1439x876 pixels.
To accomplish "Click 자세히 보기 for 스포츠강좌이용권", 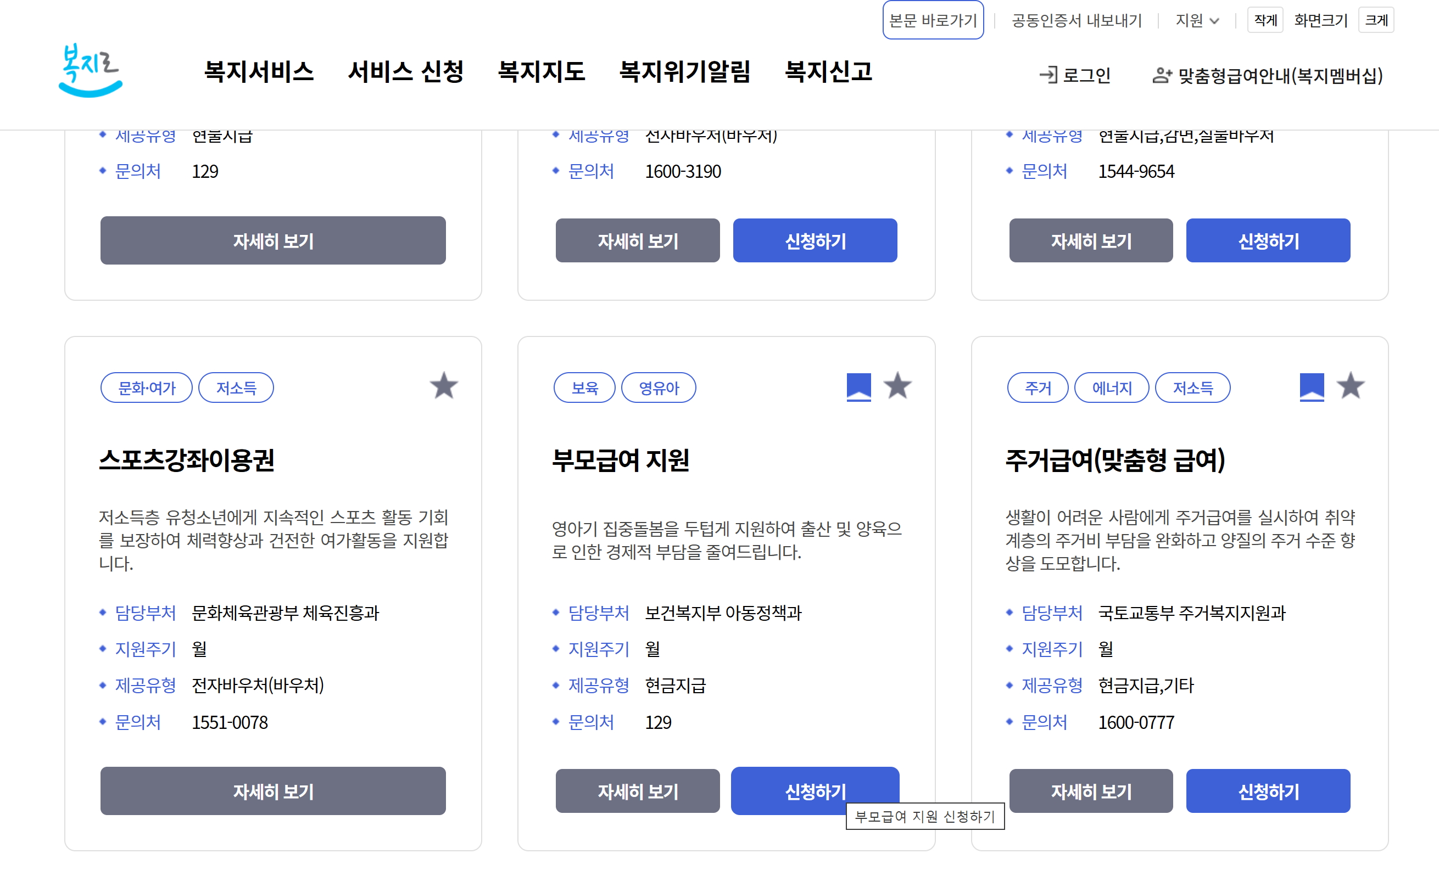I will [x=273, y=791].
